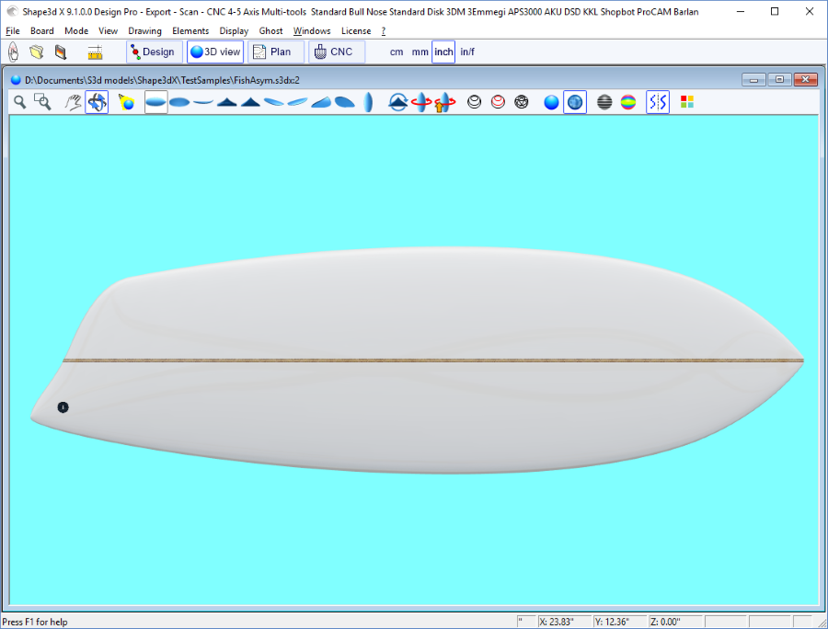Enable mm measurement units
828x629 pixels.
(420, 51)
